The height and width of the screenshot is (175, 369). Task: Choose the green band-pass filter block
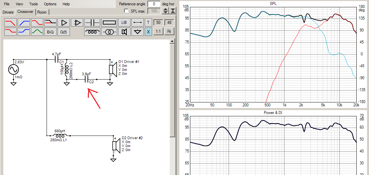[37, 31]
